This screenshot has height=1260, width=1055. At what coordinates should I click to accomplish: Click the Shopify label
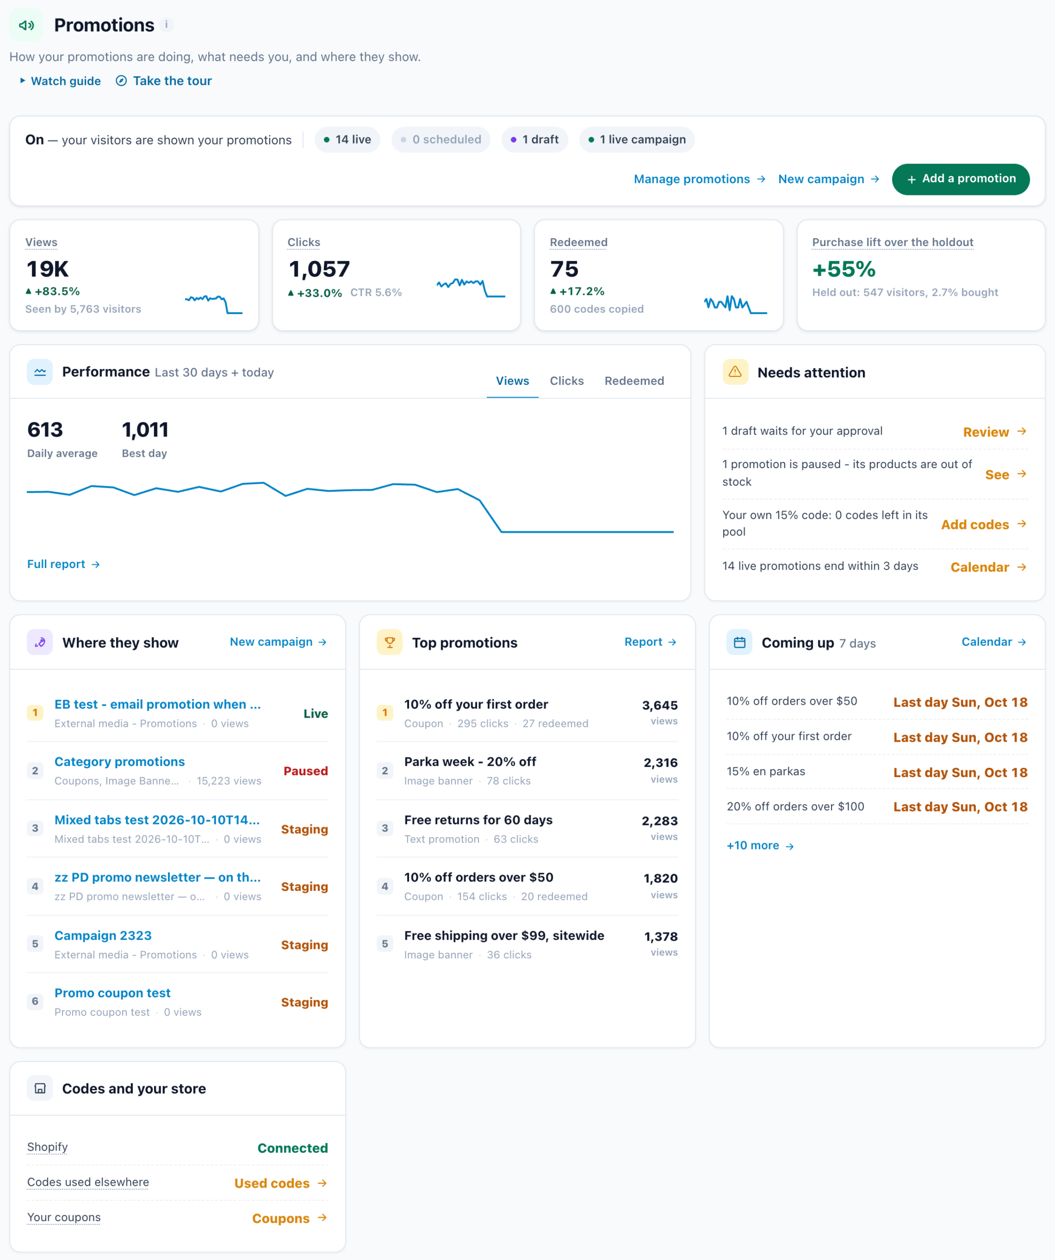click(47, 1147)
